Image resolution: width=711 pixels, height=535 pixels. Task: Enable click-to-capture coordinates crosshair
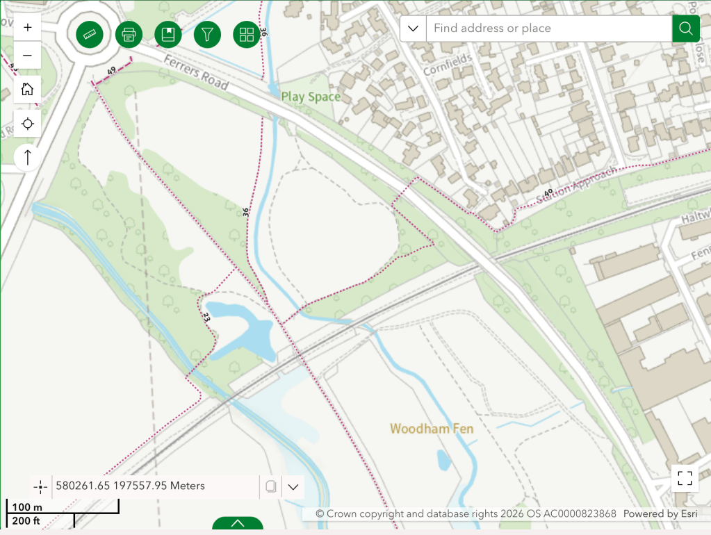pos(40,486)
